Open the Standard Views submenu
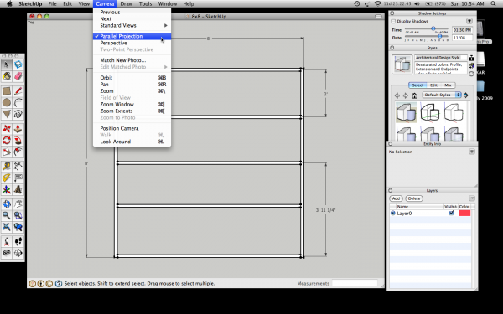Image resolution: width=503 pixels, height=314 pixels. pos(132,25)
